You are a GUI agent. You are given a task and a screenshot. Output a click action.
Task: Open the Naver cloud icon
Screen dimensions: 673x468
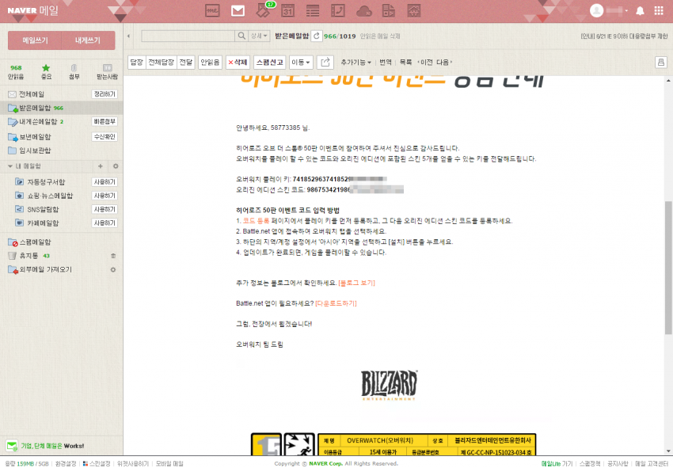coord(364,10)
